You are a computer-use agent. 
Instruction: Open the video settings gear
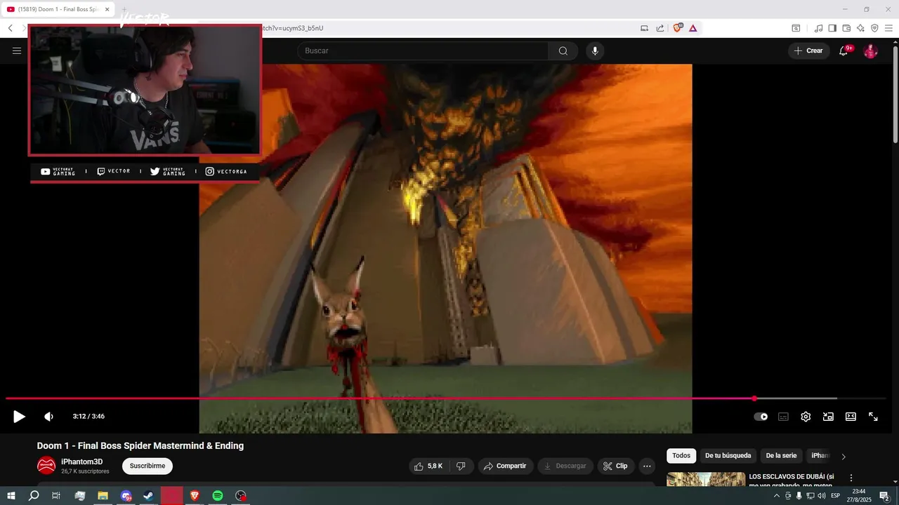click(x=806, y=417)
